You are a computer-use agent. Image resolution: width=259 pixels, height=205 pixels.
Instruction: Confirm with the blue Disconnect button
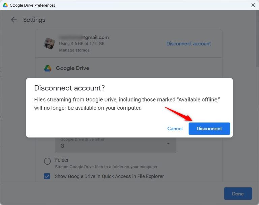coord(209,129)
